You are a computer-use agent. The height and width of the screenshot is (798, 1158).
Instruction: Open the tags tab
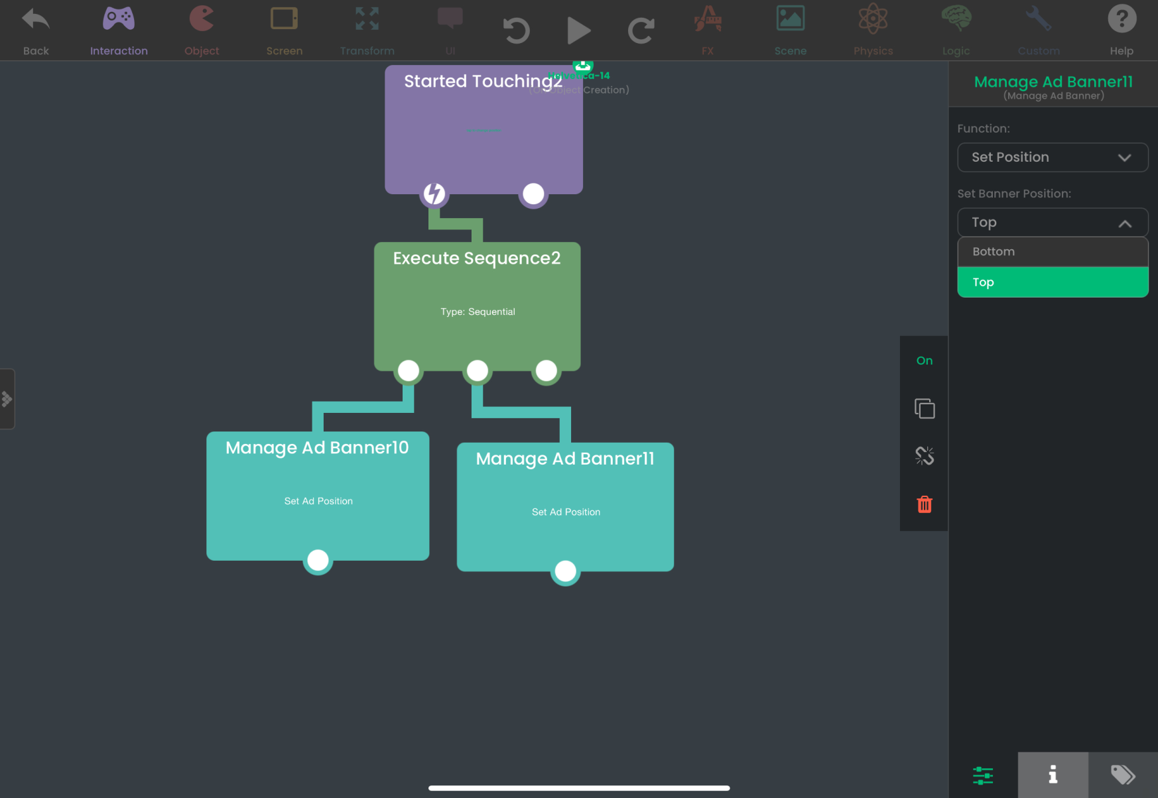(x=1123, y=775)
